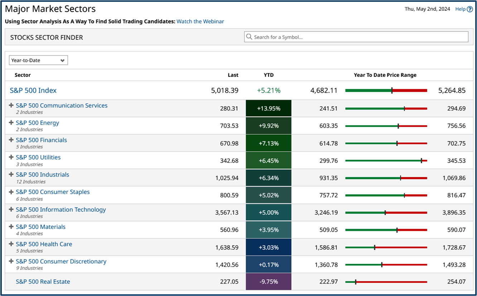Click the magnifying glass search icon
The height and width of the screenshot is (296, 477).
249,37
